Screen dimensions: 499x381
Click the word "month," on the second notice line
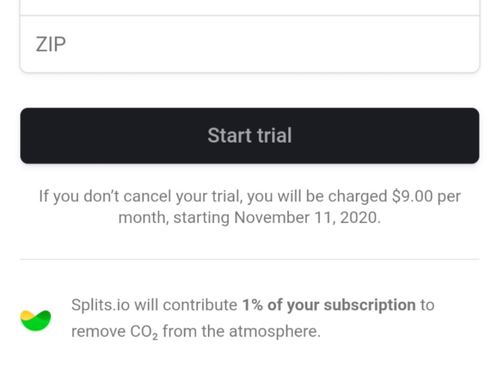pos(143,218)
